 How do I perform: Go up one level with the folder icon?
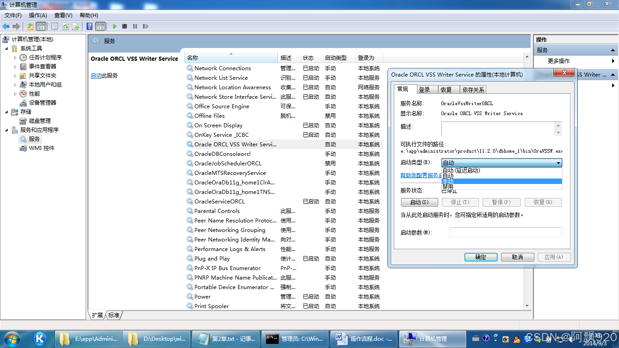point(30,26)
